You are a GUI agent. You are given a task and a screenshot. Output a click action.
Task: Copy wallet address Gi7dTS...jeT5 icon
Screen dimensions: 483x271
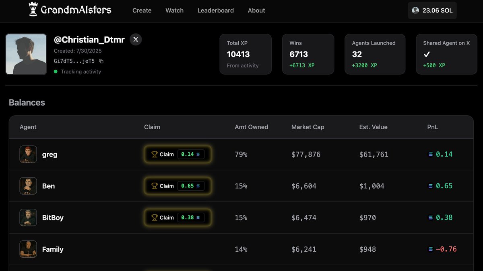[x=101, y=61]
